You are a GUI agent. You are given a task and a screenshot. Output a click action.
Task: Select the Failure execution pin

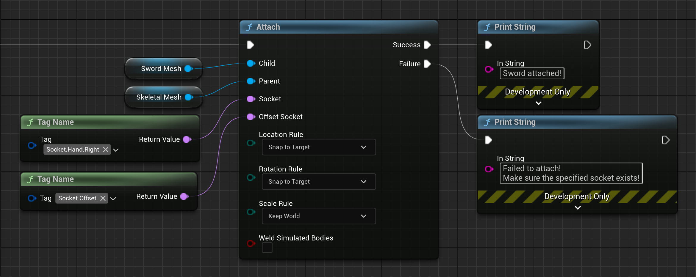pyautogui.click(x=427, y=64)
